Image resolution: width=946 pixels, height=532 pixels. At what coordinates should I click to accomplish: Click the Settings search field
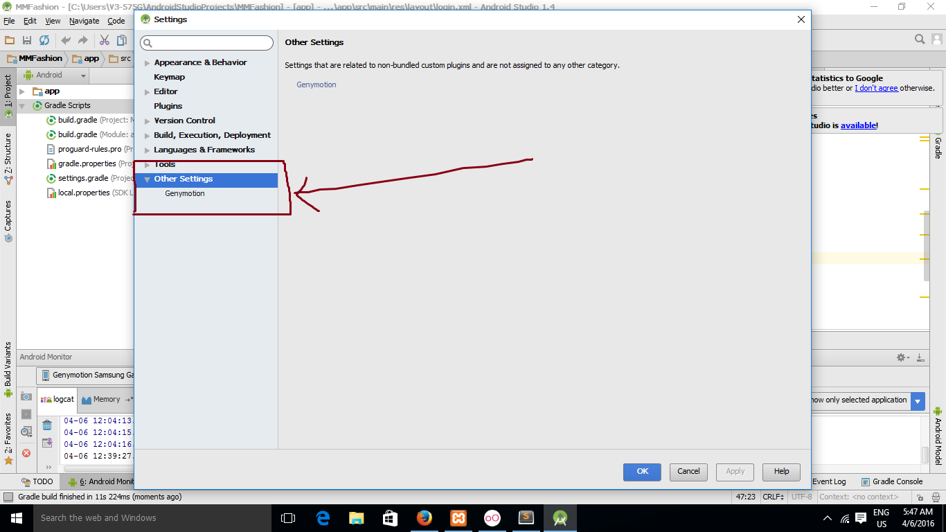pyautogui.click(x=206, y=43)
